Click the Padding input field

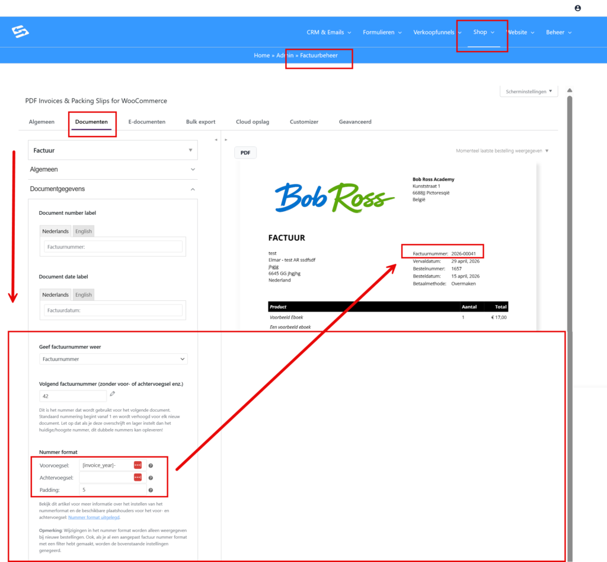[113, 490]
